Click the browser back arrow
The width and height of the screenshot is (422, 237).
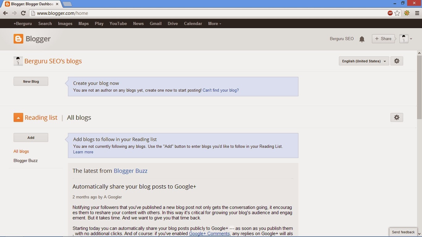5,13
